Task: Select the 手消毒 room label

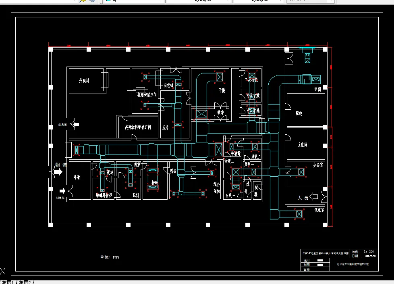Action: tap(236, 153)
